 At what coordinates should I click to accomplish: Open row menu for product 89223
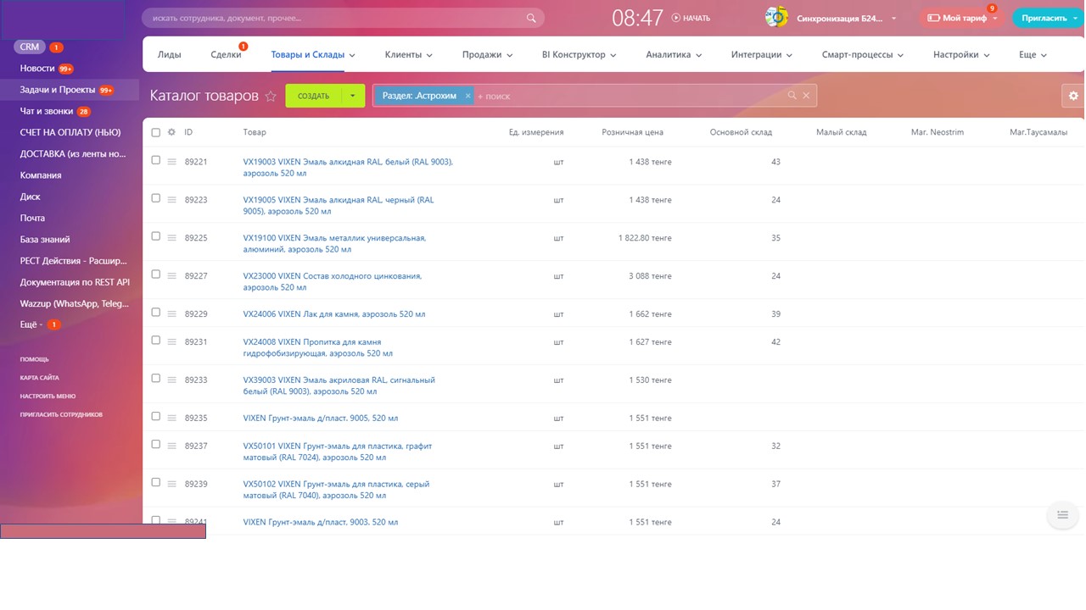coord(171,200)
